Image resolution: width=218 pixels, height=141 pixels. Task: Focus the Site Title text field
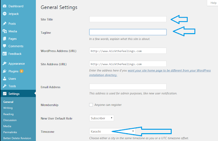(x=128, y=19)
